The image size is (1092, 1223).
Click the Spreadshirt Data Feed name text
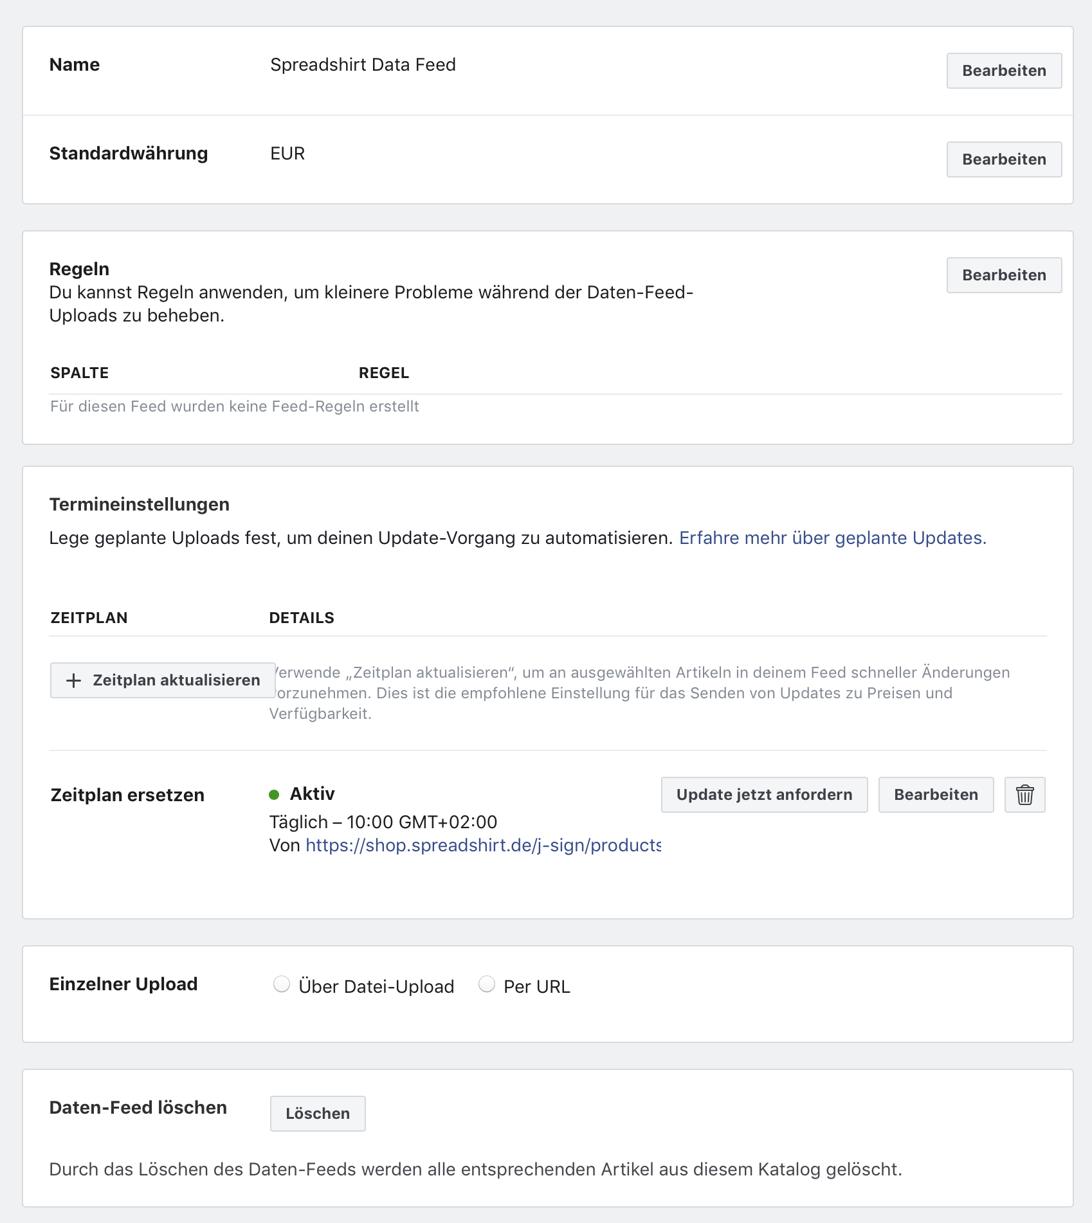click(x=363, y=65)
